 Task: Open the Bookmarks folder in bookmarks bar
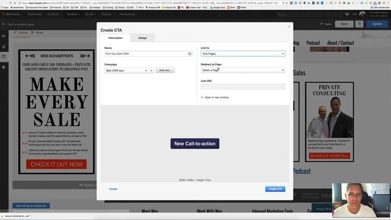18,7
